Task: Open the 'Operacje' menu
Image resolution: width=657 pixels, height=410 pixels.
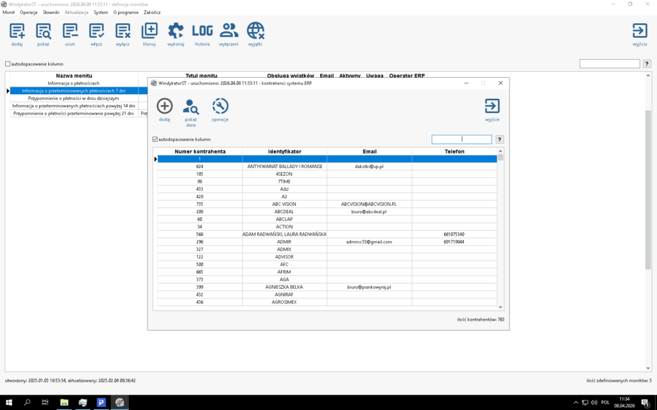Action: coord(29,12)
